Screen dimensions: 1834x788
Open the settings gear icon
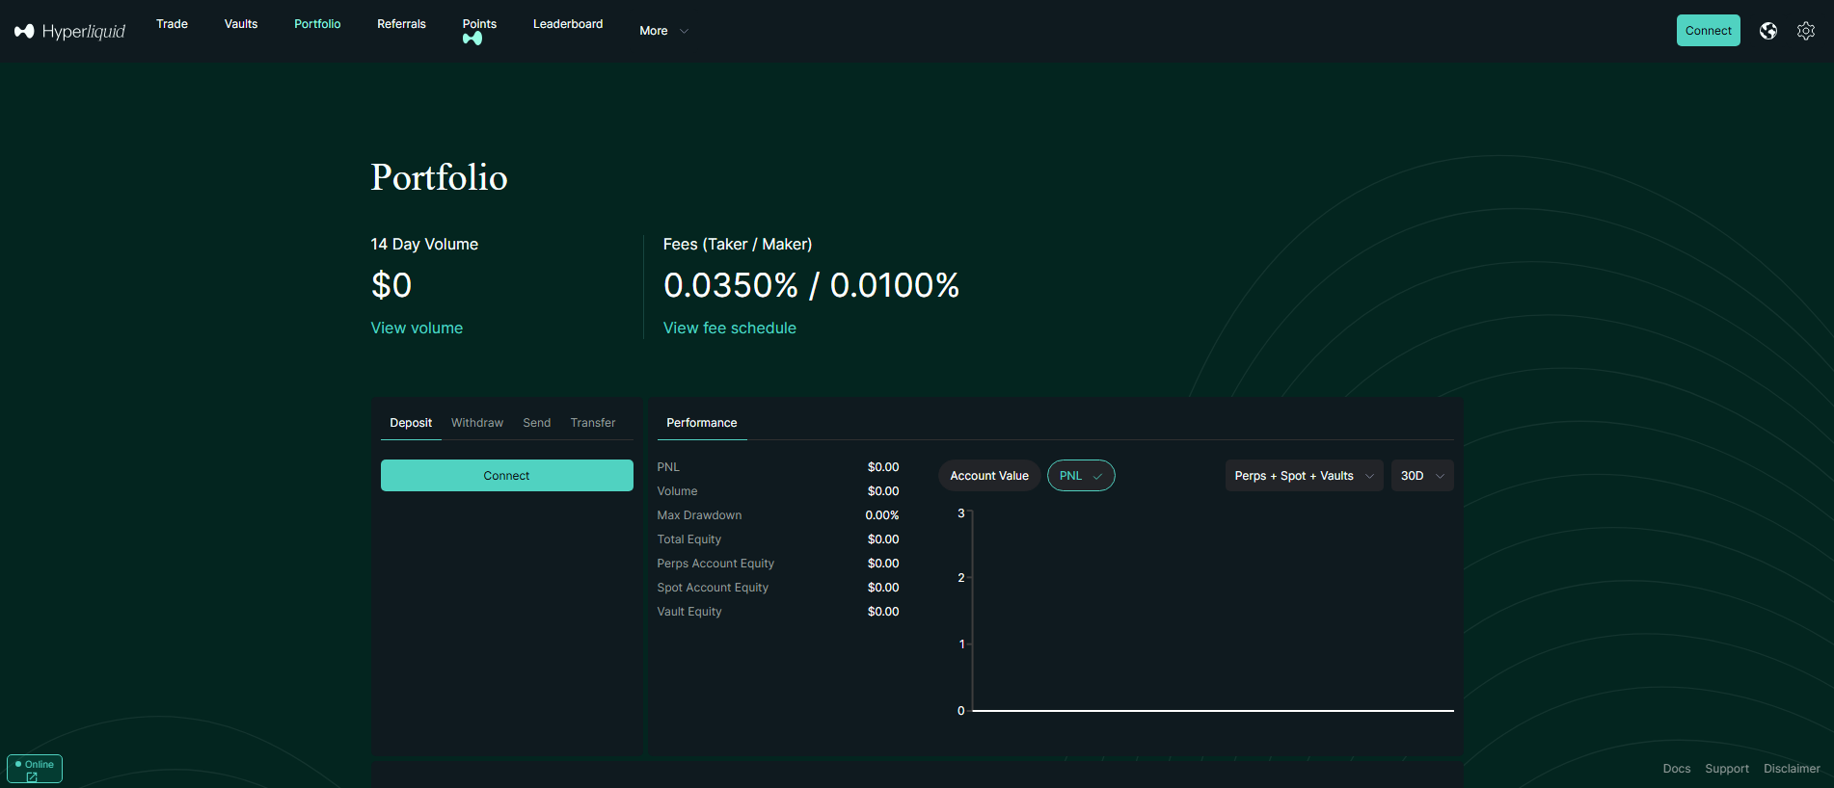click(1806, 31)
